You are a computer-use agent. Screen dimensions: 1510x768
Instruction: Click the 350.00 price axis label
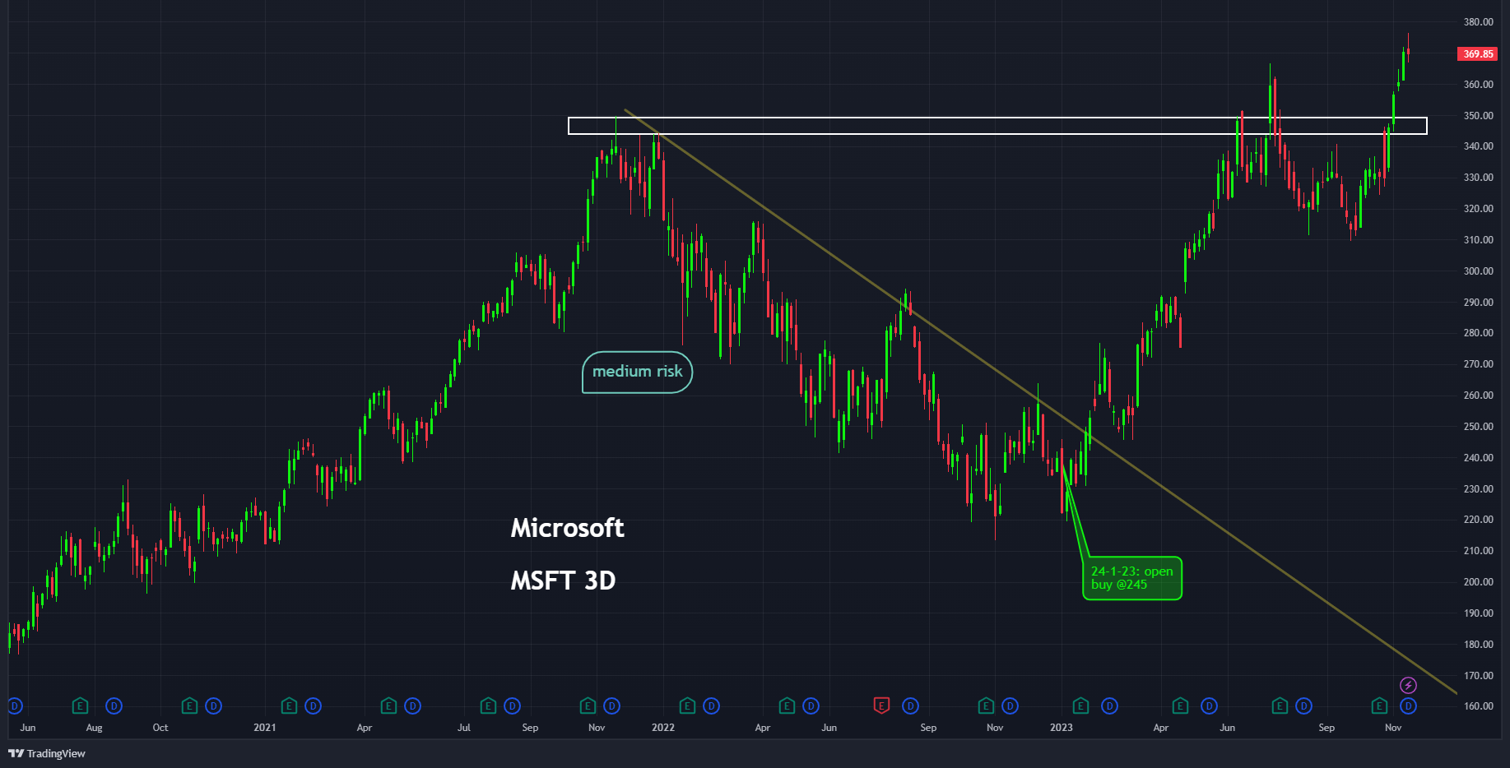(x=1479, y=116)
